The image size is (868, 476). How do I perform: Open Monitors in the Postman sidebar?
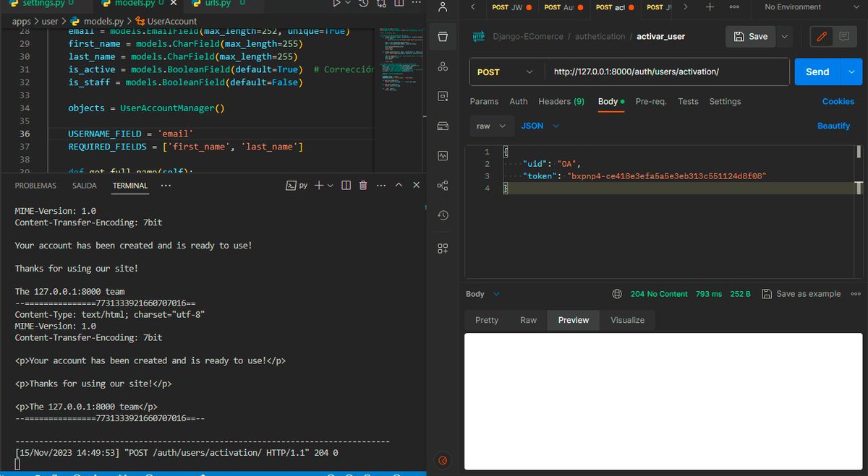pos(443,155)
